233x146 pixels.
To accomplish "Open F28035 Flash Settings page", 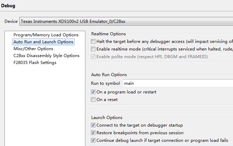I will pos(35,63).
